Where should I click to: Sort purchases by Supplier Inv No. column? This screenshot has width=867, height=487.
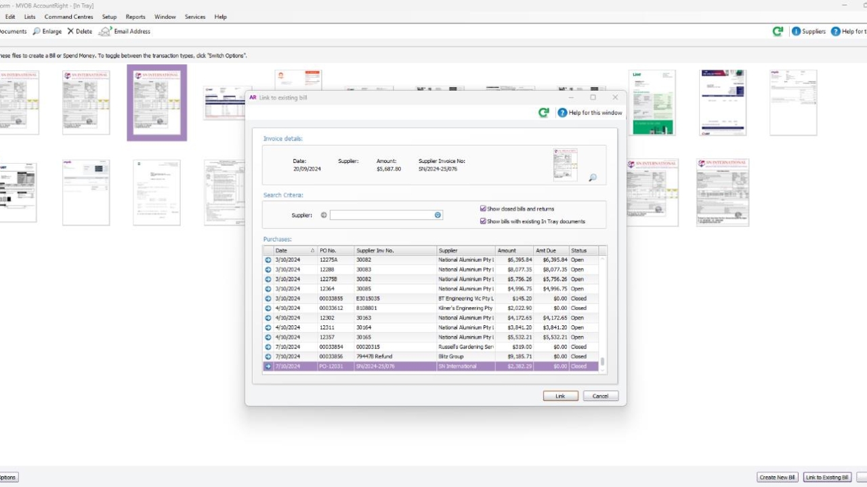396,251
